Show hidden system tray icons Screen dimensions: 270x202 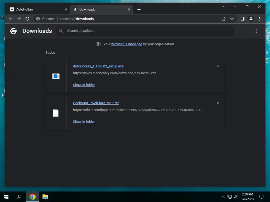click(x=223, y=197)
